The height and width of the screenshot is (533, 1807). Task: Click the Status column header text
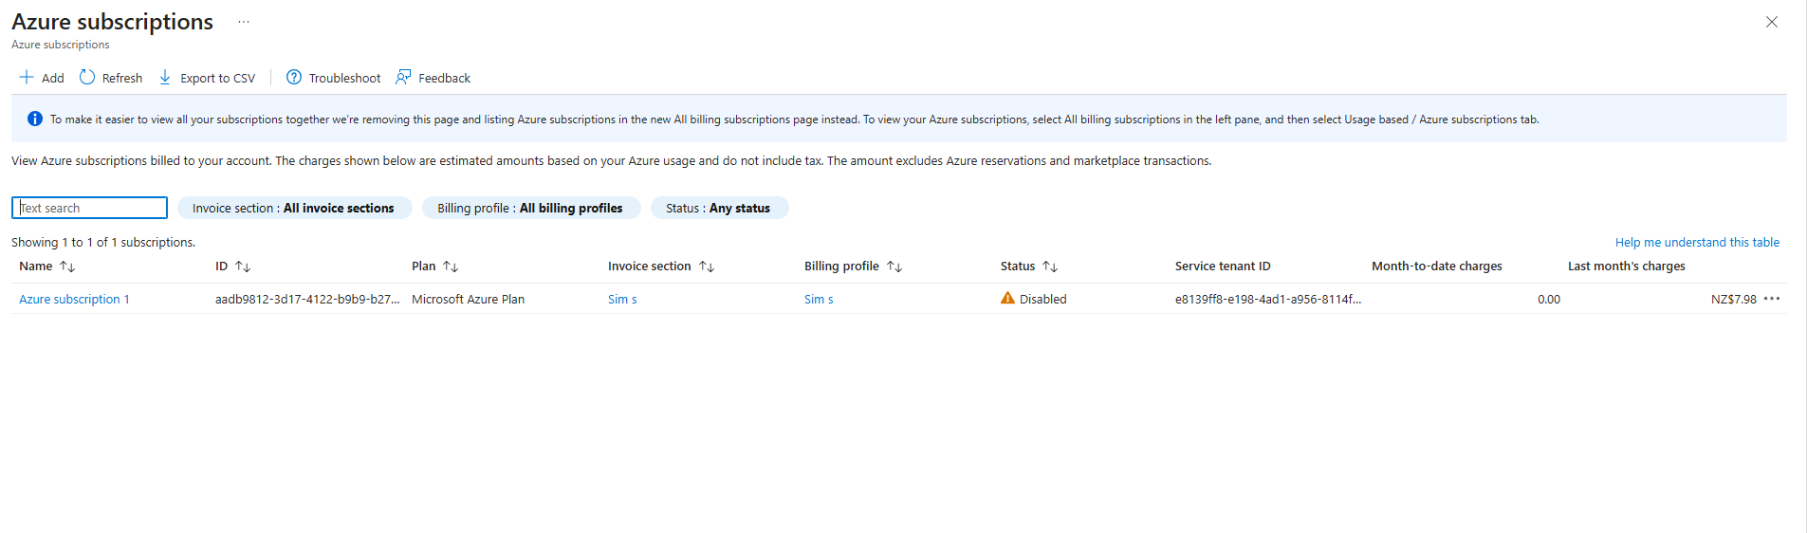[1018, 266]
